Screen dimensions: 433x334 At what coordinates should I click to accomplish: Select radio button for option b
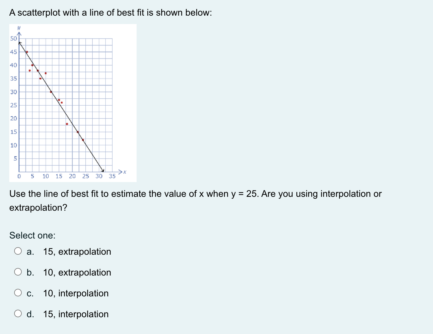[18, 272]
